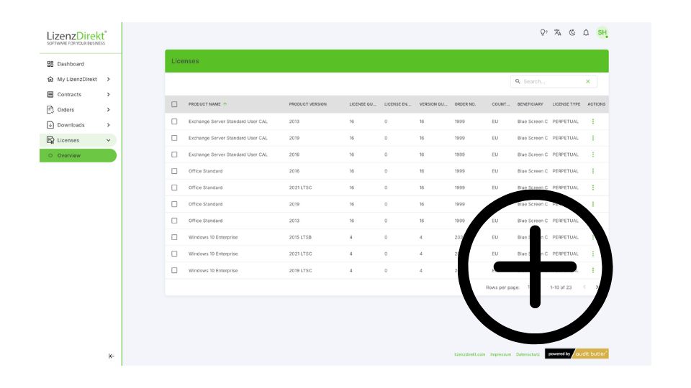Open actions menu for Exchange Server 2013 row
The height and width of the screenshot is (388, 691).
(593, 121)
